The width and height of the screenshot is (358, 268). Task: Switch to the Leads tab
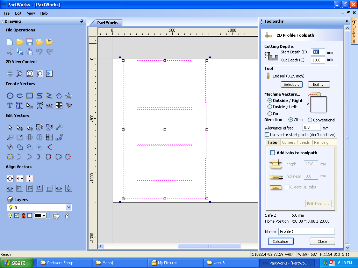pyautogui.click(x=305, y=142)
